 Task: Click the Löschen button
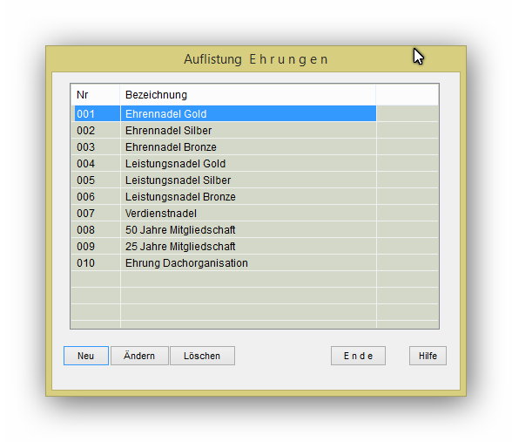click(202, 356)
